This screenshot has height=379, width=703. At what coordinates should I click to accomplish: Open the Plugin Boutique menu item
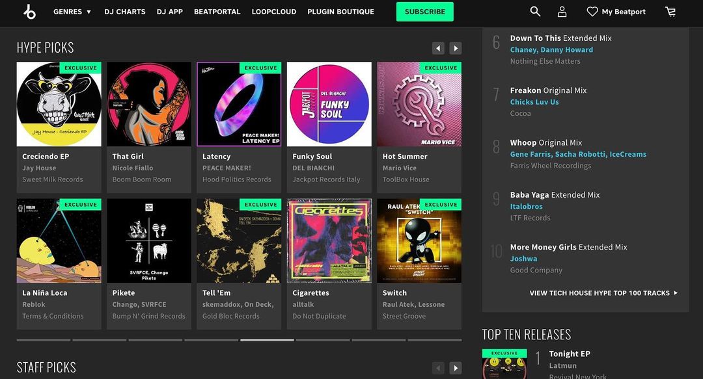pyautogui.click(x=340, y=12)
